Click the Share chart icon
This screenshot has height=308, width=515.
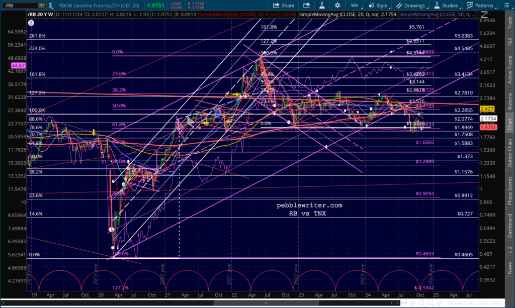(284, 5)
